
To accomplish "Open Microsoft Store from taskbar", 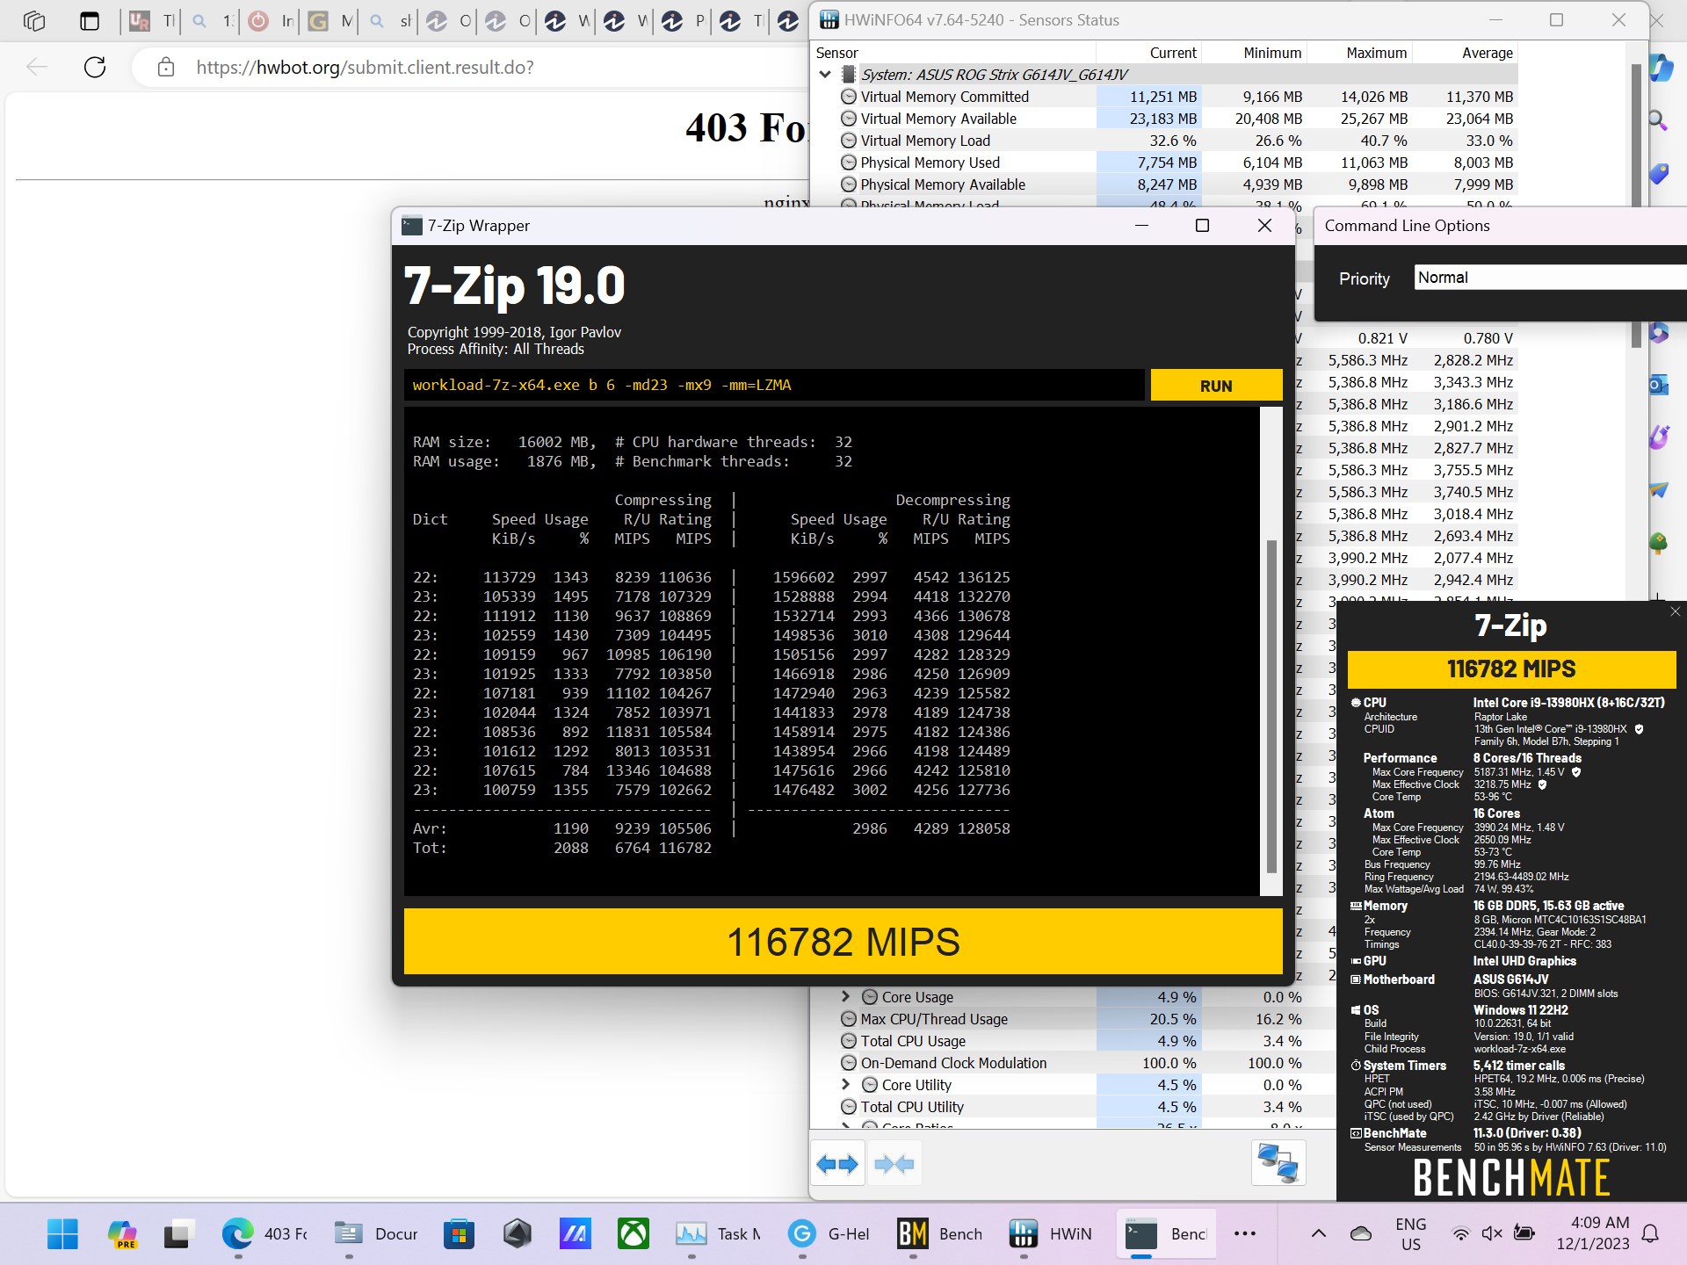I will coord(458,1234).
